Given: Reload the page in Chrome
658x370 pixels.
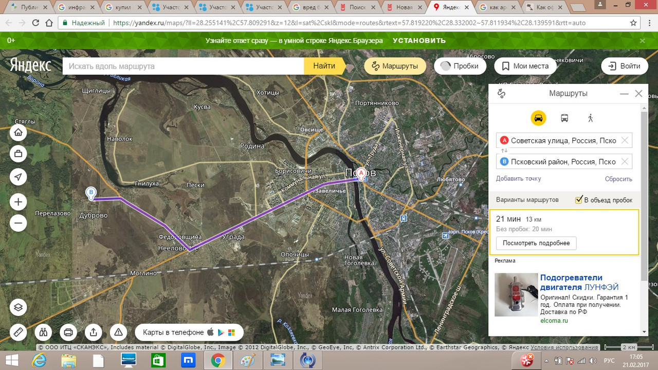Looking at the screenshot, I should (35, 23).
